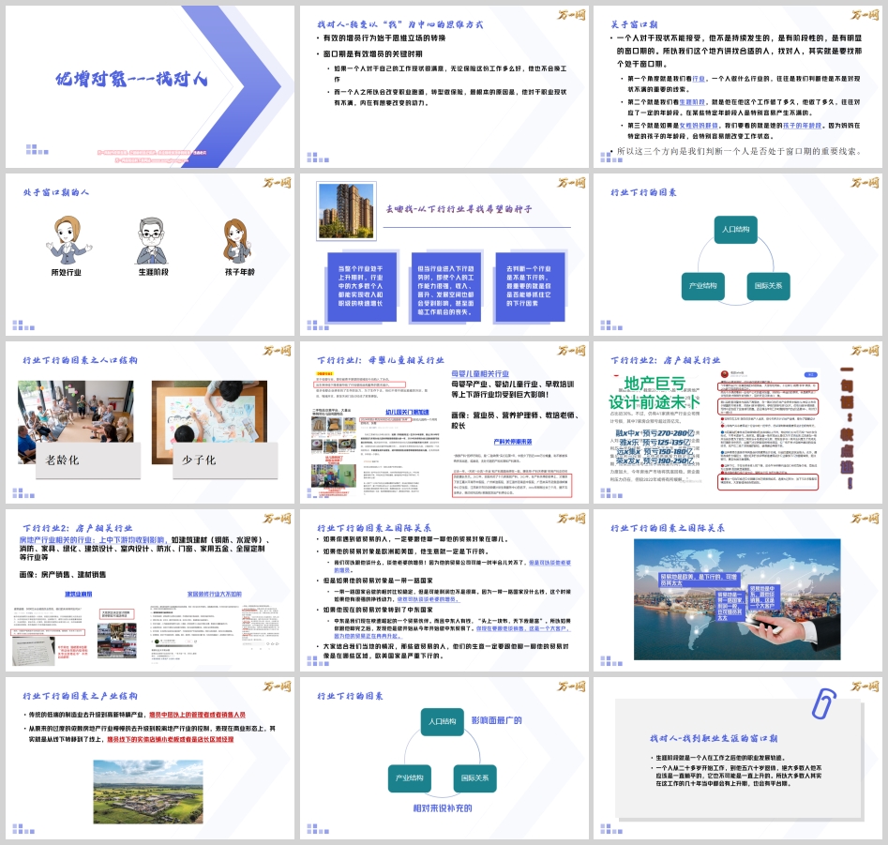Screen dimensions: 888x845
Task: Click the elderly man avatar labeled 生涯阶段
Action: pyautogui.click(x=152, y=240)
